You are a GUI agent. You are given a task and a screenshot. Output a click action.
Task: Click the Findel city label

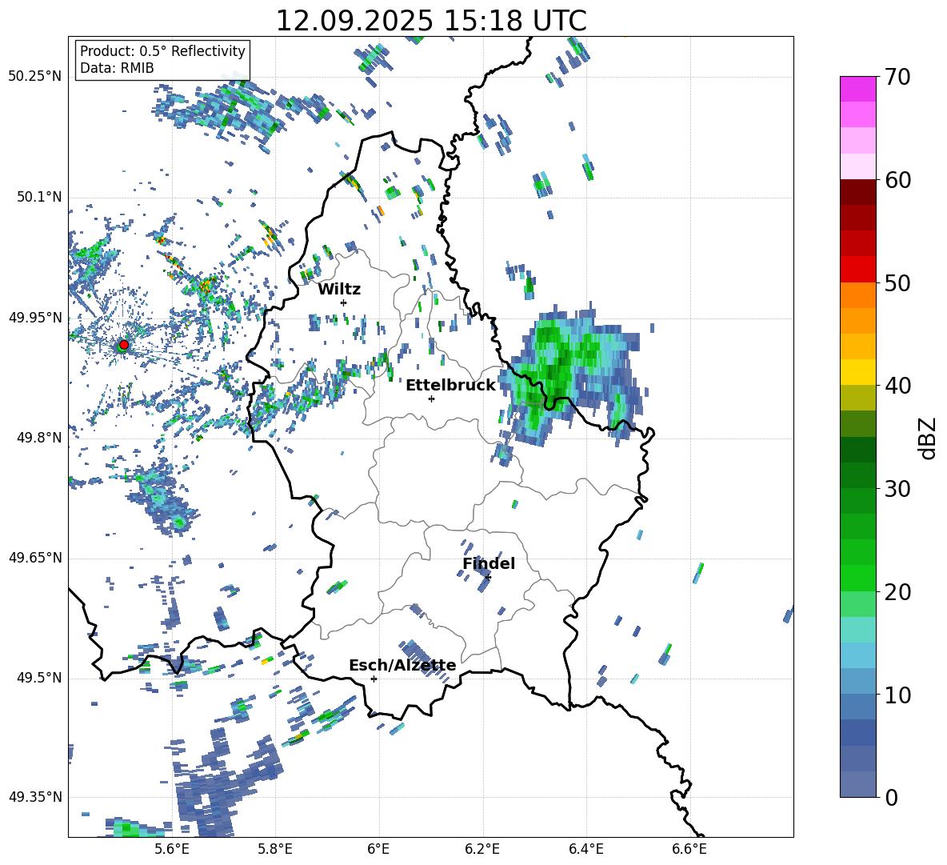[x=489, y=563]
